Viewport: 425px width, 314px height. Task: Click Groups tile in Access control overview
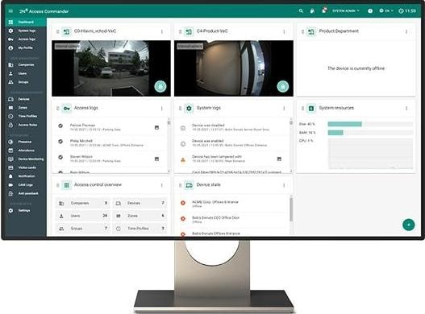(83, 229)
